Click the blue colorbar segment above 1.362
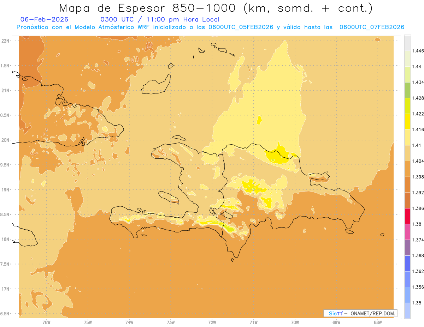424x327 pixels. [x=407, y=264]
